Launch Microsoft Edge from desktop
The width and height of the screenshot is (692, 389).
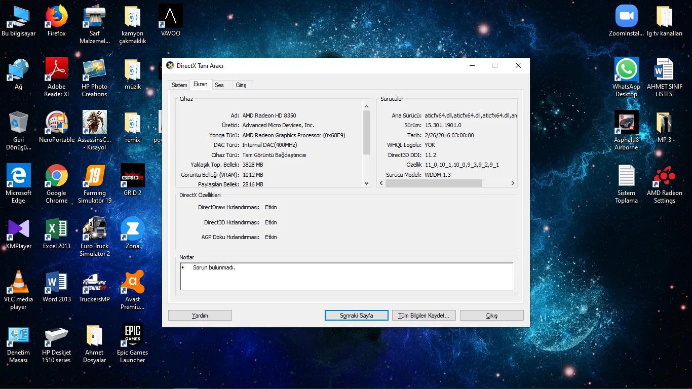click(x=19, y=184)
